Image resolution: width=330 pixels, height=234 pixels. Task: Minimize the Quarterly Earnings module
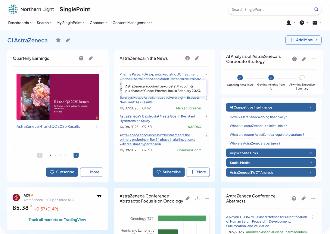point(100,58)
